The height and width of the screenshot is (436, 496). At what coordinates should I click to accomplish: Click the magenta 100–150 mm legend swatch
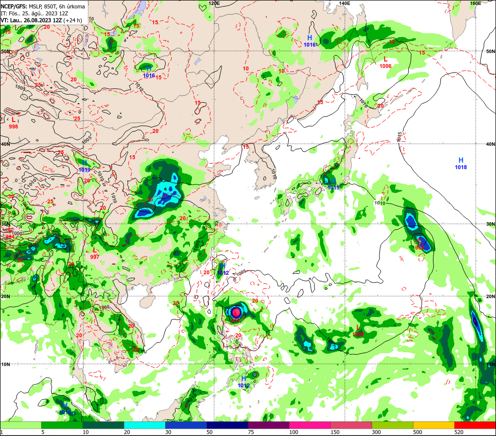(x=310, y=425)
